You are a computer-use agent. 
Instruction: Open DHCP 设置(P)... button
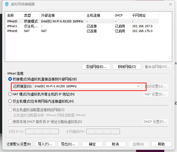(156, 122)
